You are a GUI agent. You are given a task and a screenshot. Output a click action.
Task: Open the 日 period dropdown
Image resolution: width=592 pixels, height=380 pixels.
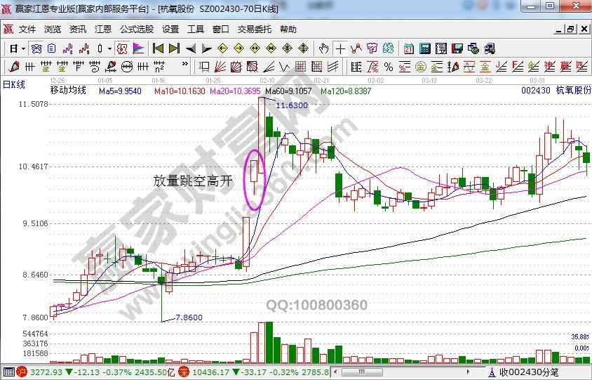pyautogui.click(x=16, y=48)
